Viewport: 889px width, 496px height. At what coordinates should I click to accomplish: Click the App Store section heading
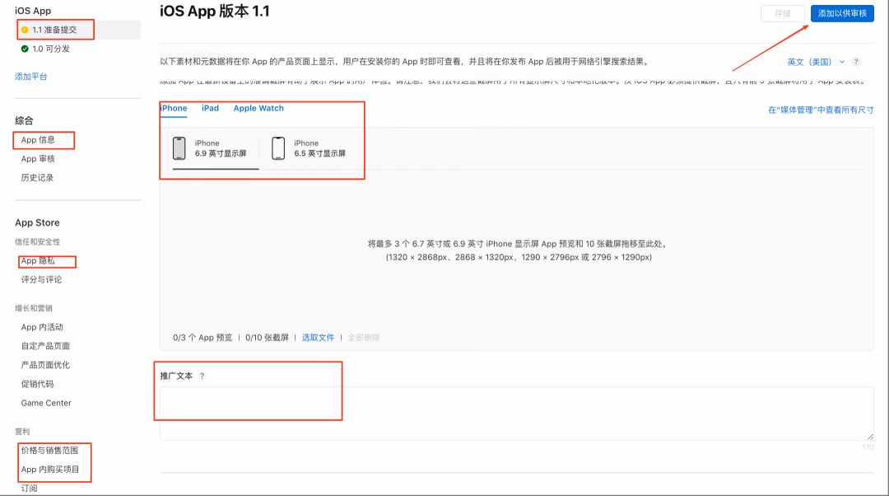[x=37, y=222]
